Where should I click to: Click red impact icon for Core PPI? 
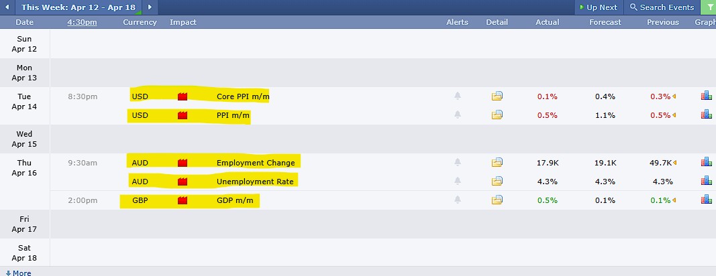coord(182,96)
